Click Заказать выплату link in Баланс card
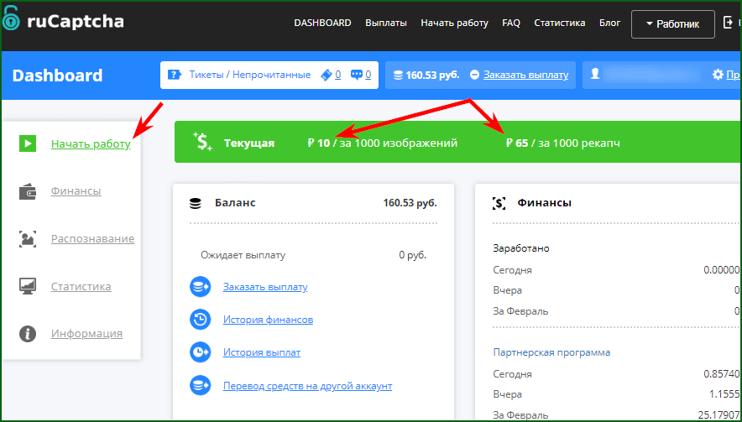This screenshot has height=422, width=742. click(x=265, y=287)
